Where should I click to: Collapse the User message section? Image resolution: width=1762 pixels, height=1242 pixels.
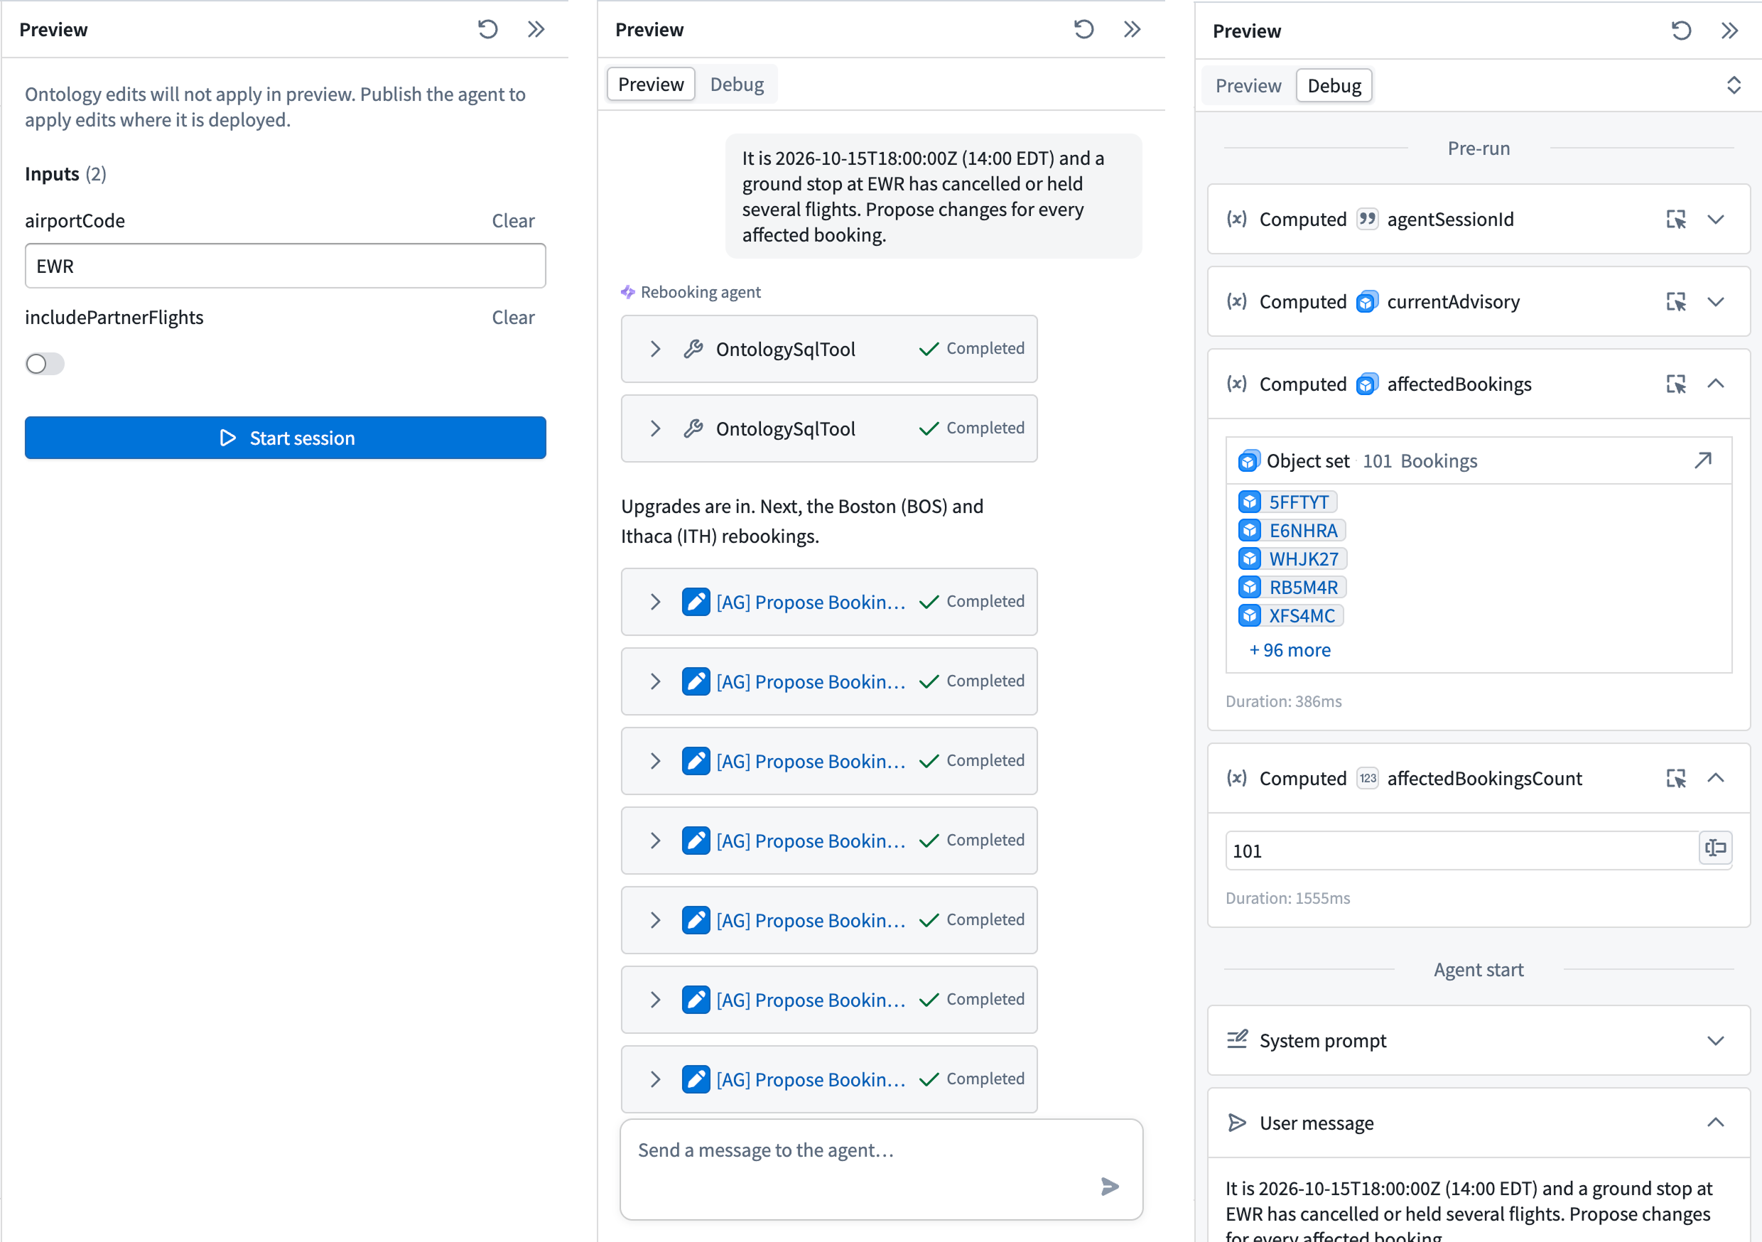click(x=1716, y=1123)
